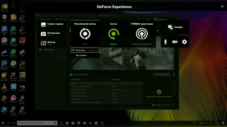Open the Gallery from the overlay
This screenshot has height=127, width=227.
coord(175,27)
